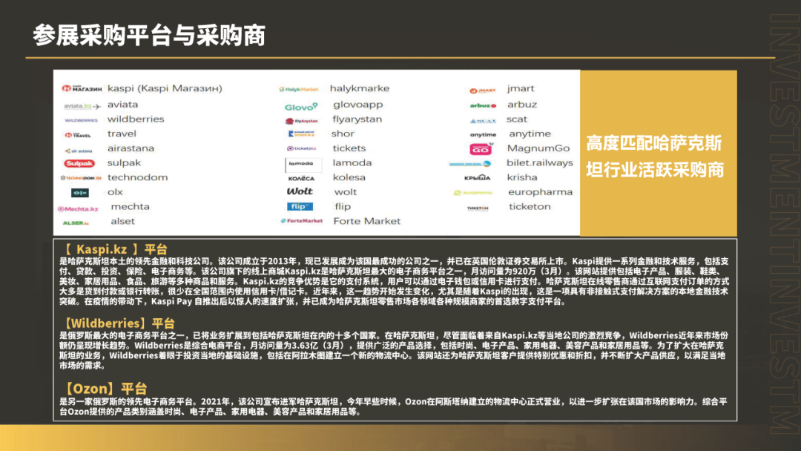Screen dimensions: 801x451
Task: Click the 'MagnumGo' text label
Action: click(x=538, y=148)
